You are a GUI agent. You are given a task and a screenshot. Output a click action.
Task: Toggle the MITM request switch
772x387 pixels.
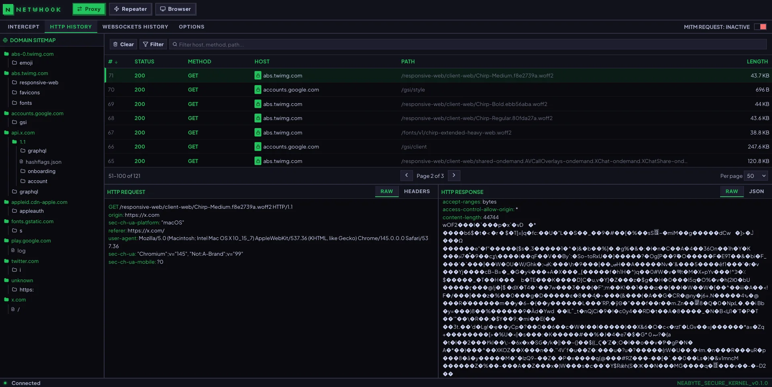(760, 27)
